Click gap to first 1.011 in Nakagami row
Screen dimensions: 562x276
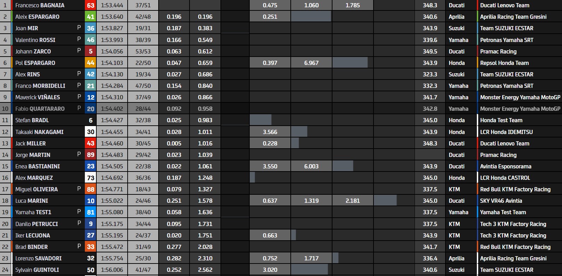[205, 132]
